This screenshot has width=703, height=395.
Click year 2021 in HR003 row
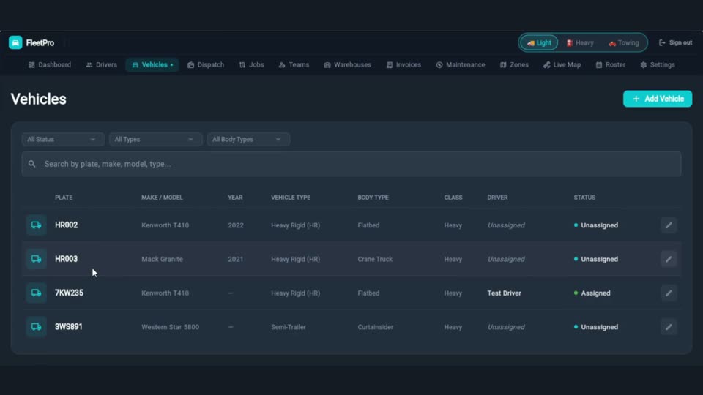(235, 259)
